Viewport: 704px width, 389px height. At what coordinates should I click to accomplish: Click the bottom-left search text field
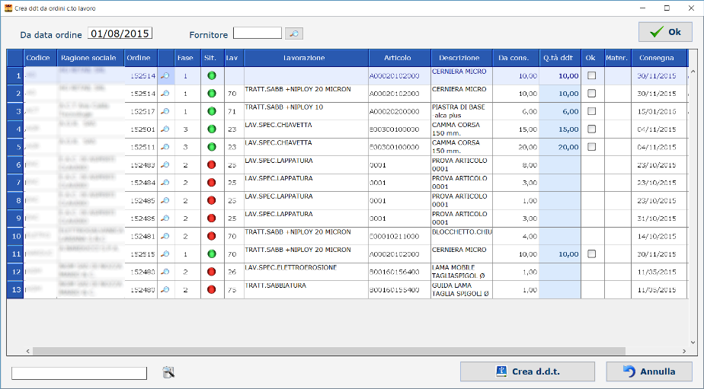coord(79,373)
